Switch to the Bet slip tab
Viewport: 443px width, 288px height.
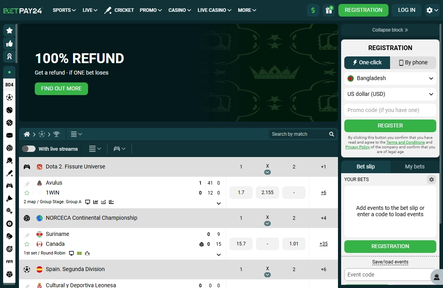tap(366, 166)
